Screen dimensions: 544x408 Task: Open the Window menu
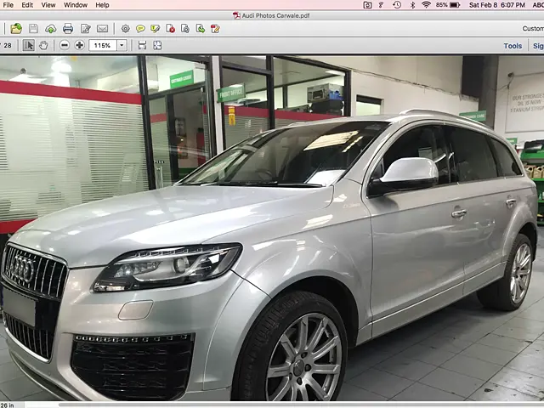[76, 5]
